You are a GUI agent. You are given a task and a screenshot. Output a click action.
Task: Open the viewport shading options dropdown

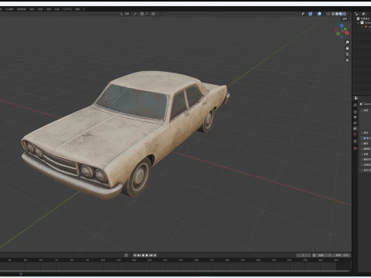tap(349, 14)
